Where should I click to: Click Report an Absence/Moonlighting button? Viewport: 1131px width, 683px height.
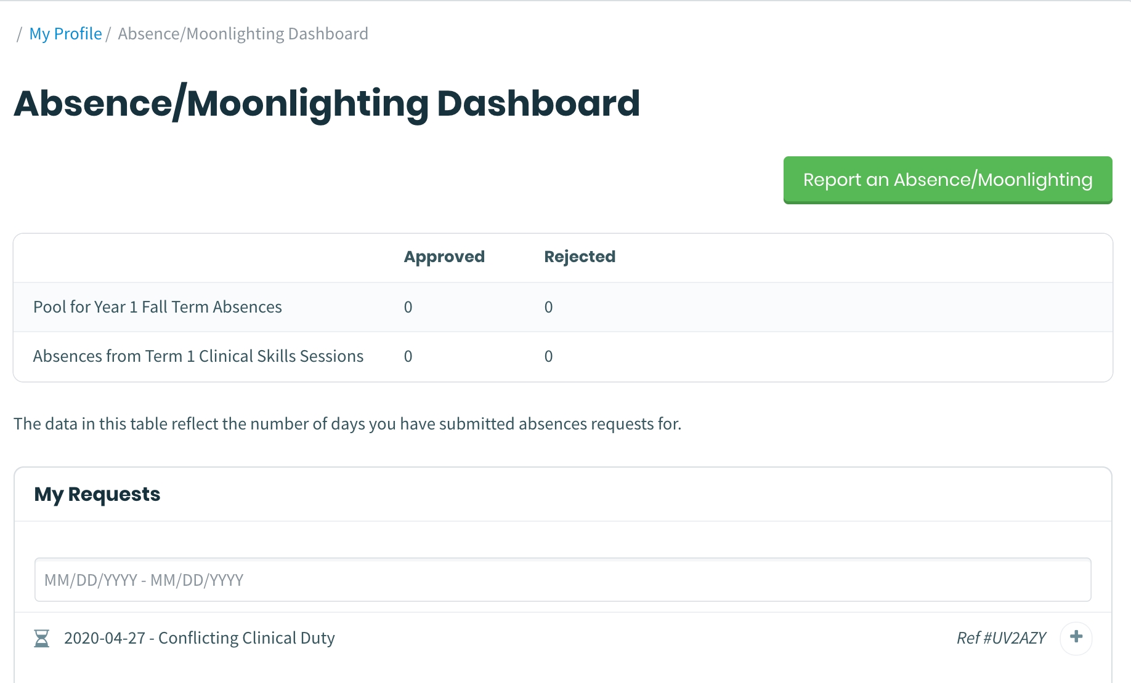pyautogui.click(x=947, y=180)
